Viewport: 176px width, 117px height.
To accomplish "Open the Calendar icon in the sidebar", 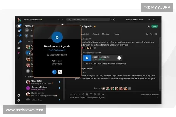I will point(19,31).
